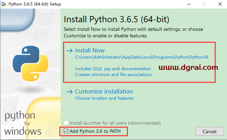Screen dimensions: 227x140
Task: Close the Python Setup window
Action: [220, 4]
